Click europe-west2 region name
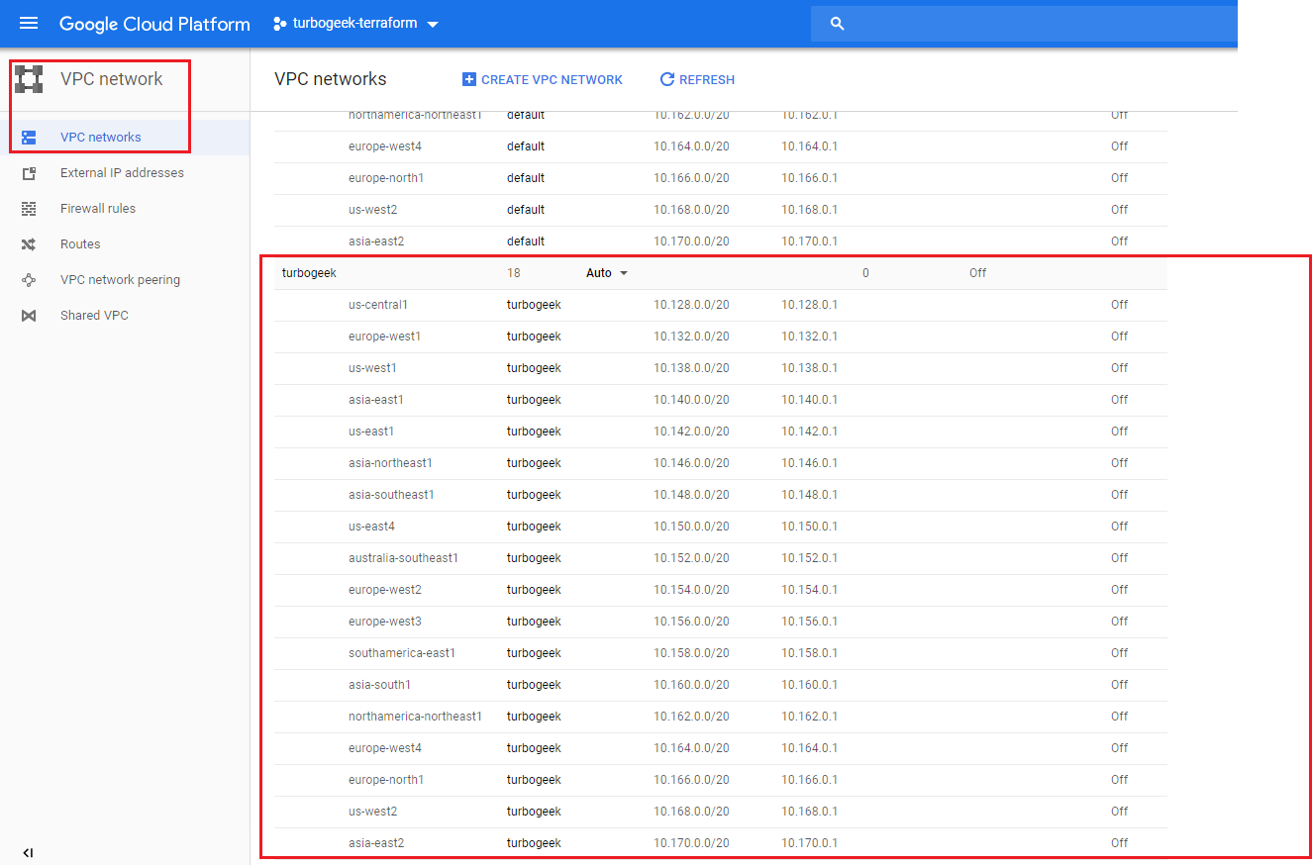The height and width of the screenshot is (865, 1312). (385, 590)
